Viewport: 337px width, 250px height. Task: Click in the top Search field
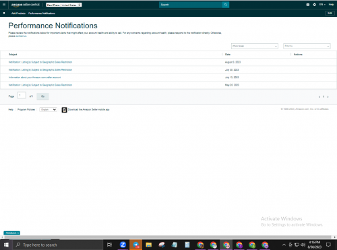click(x=191, y=5)
